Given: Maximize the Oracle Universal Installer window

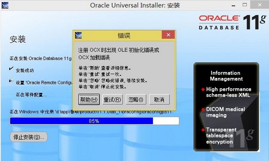Looking at the screenshot, I should (x=245, y=5).
